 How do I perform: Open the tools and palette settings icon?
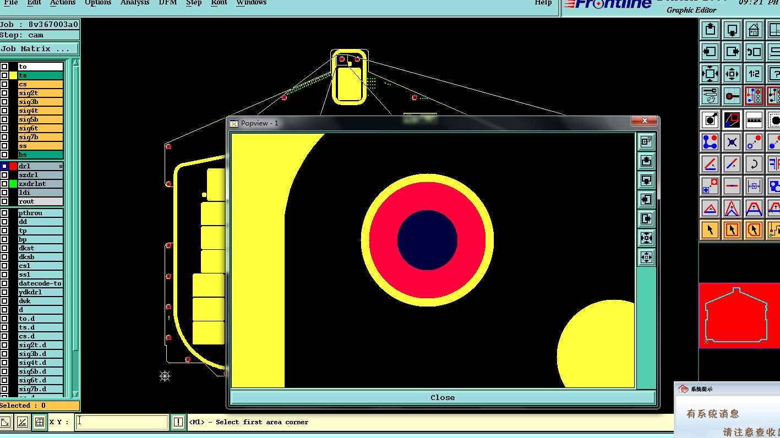tap(710, 96)
